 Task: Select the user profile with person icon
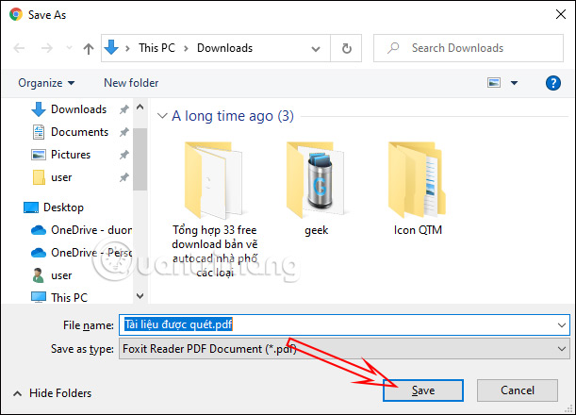click(x=61, y=275)
